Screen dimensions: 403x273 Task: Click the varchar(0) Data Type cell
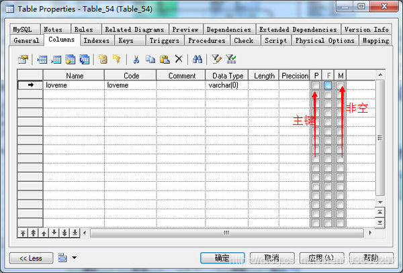227,85
